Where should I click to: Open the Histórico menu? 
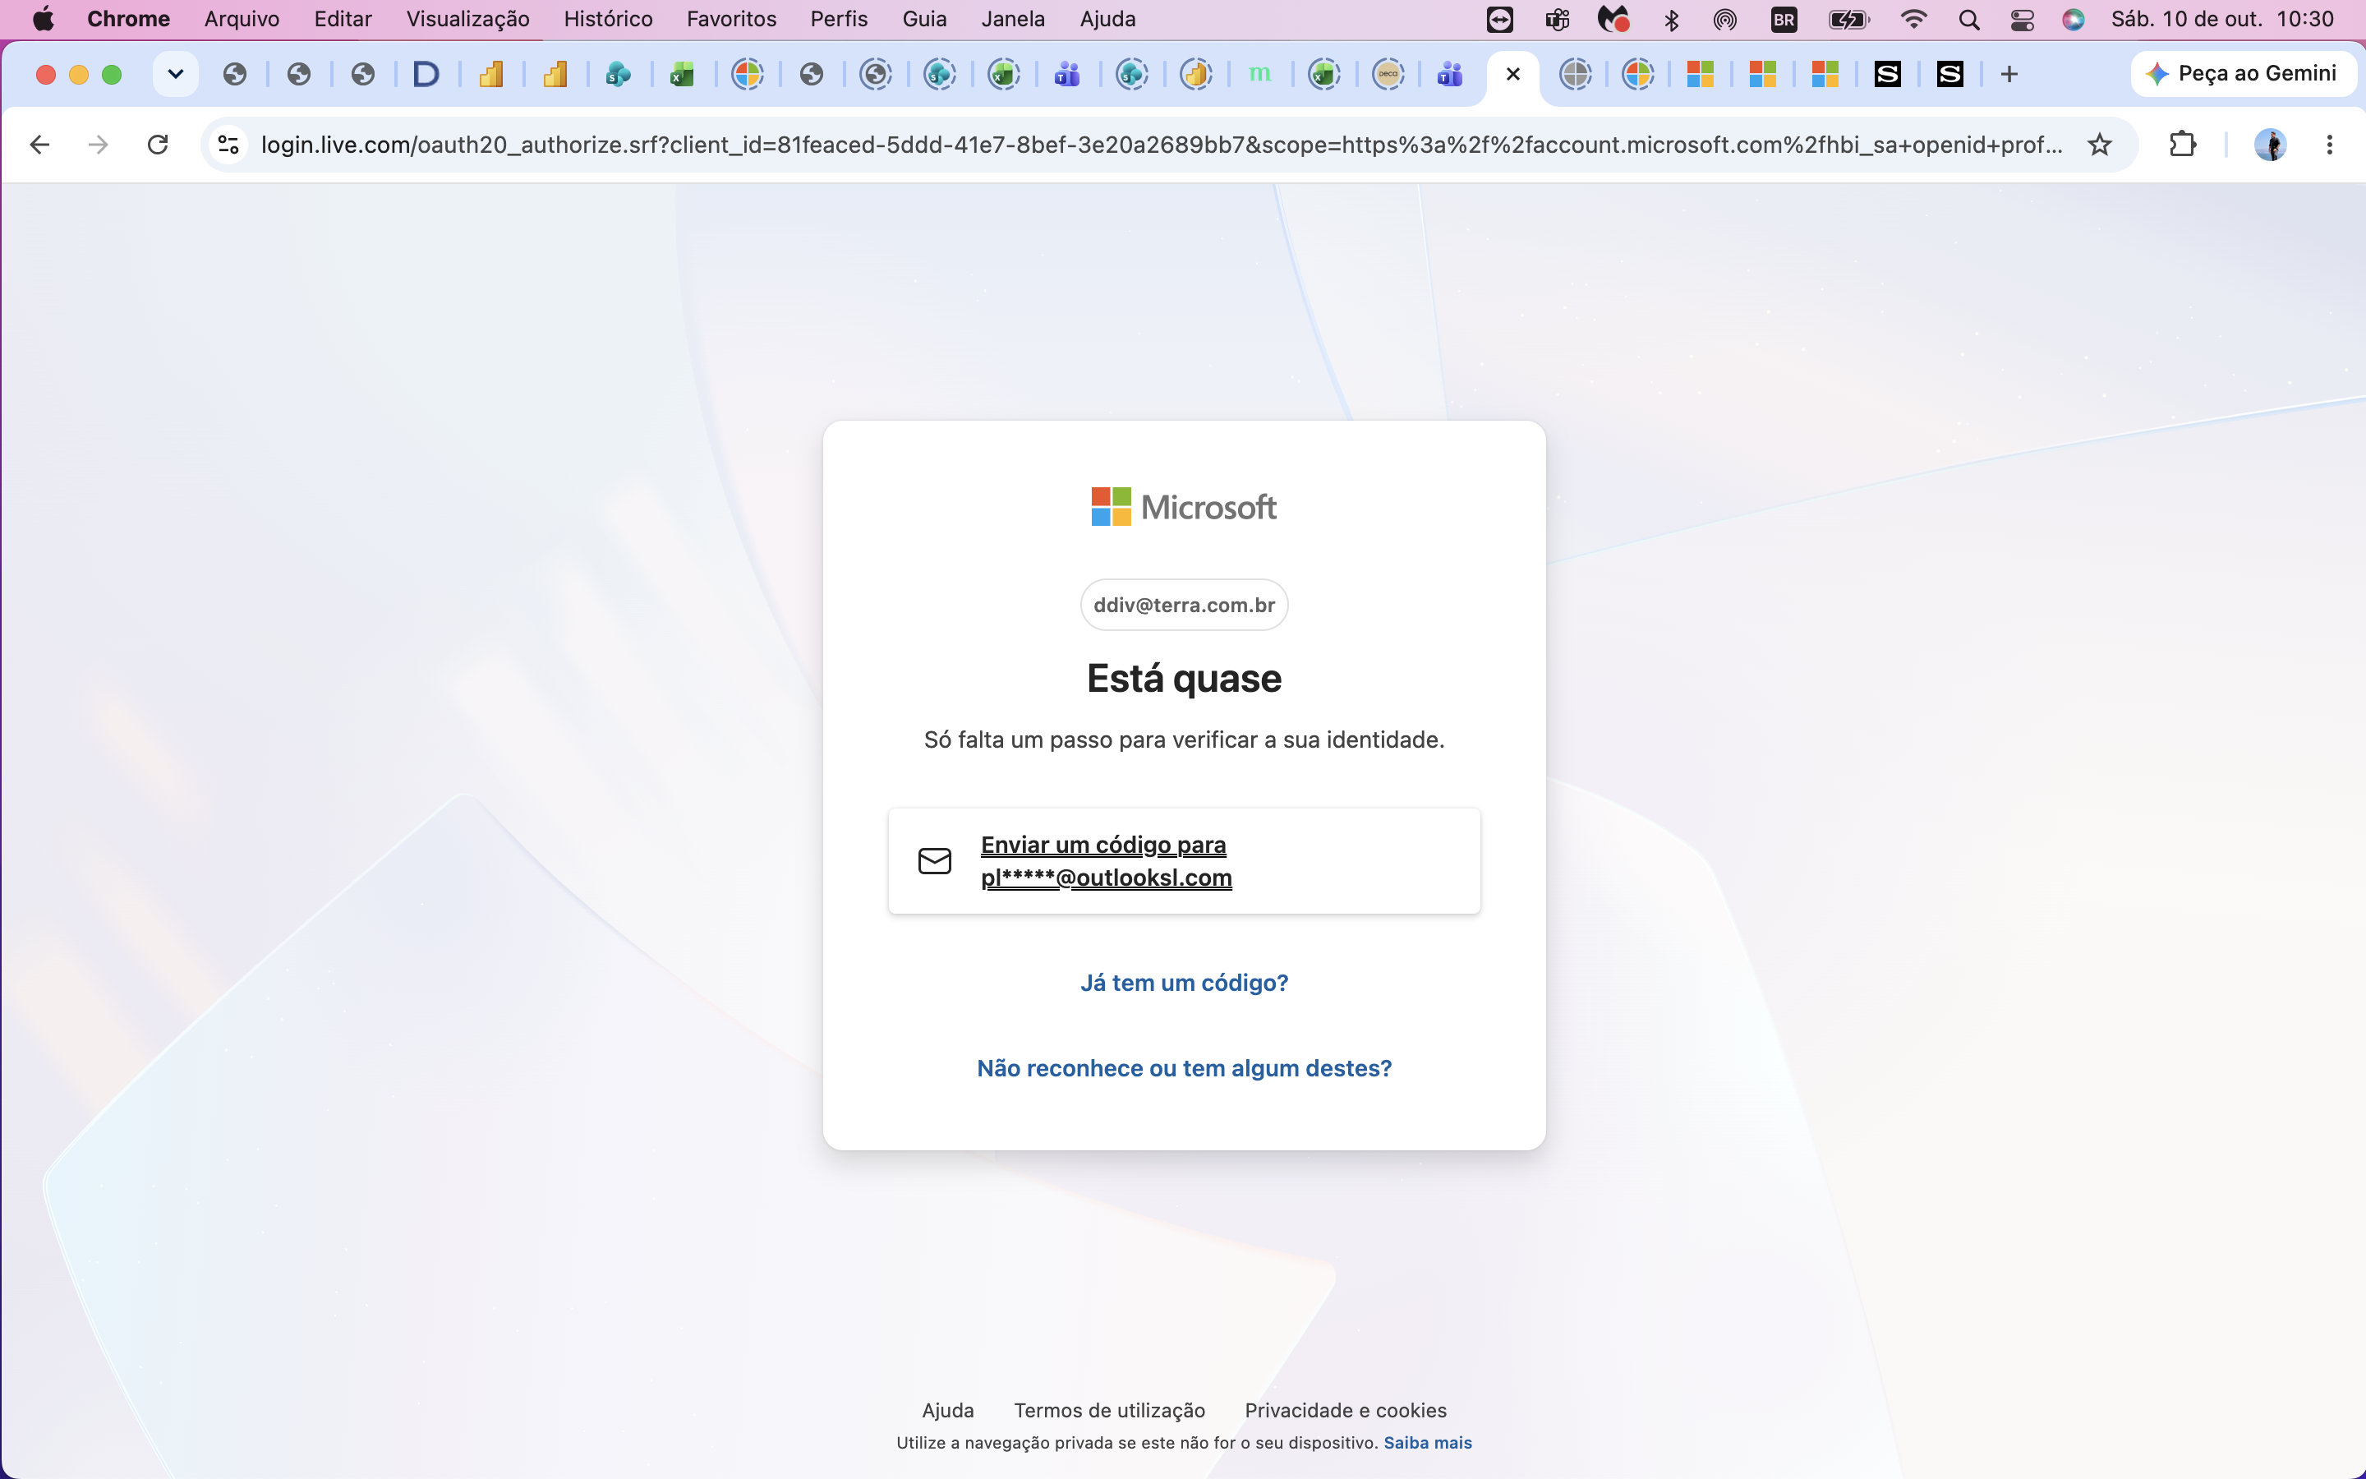click(608, 20)
